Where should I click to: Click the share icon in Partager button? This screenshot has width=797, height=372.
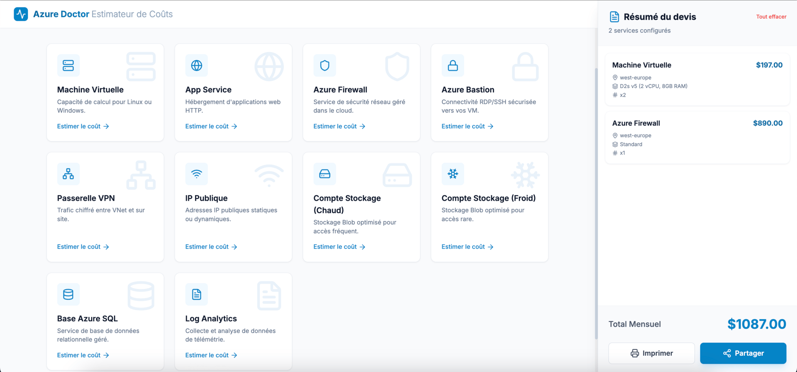pos(727,353)
